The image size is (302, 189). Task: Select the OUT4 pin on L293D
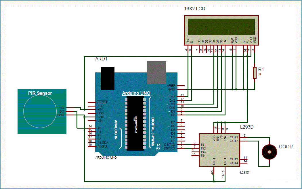pos(234,163)
